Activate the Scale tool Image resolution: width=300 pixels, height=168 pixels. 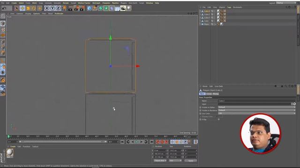coord(28,8)
